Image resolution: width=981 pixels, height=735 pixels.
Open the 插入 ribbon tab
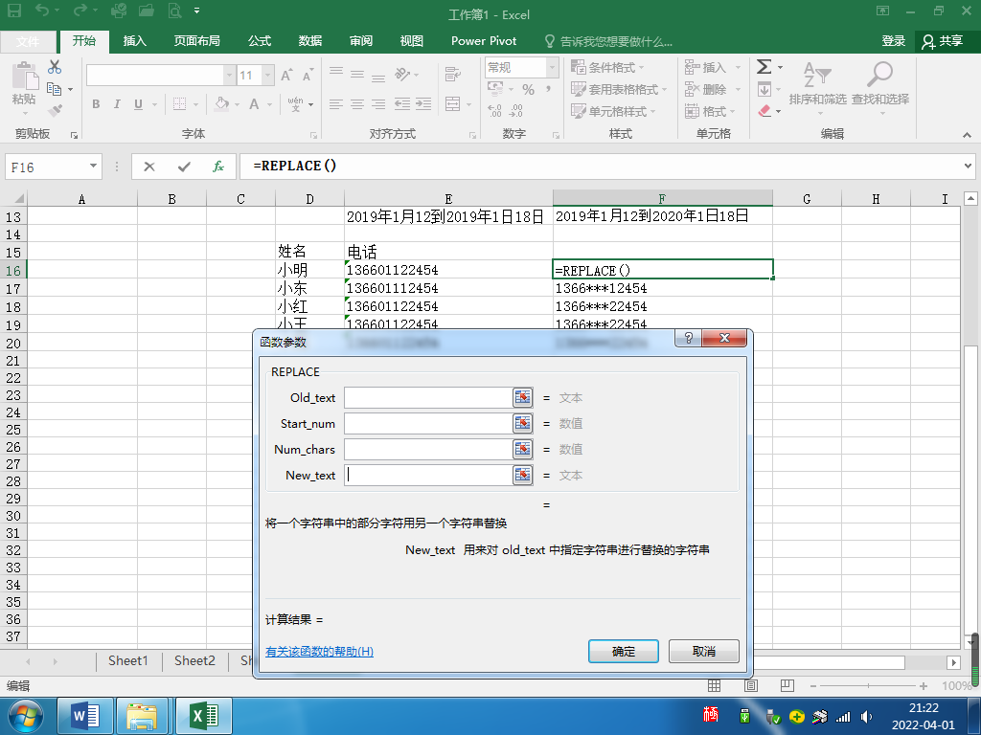pos(134,41)
